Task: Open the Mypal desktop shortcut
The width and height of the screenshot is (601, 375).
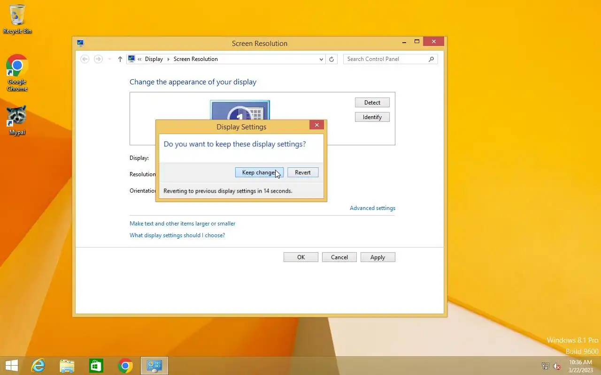Action: 17,120
